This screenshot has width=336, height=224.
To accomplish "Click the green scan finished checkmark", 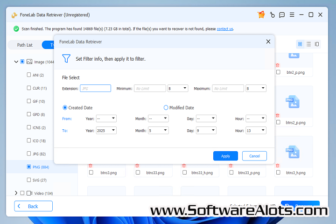I will [16, 29].
